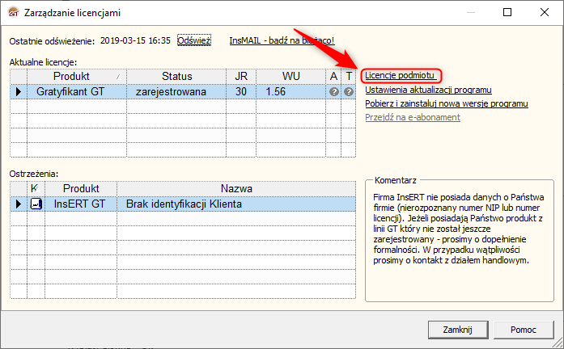Close the dialog with the Zamknij button
This screenshot has width=564, height=349.
[458, 330]
